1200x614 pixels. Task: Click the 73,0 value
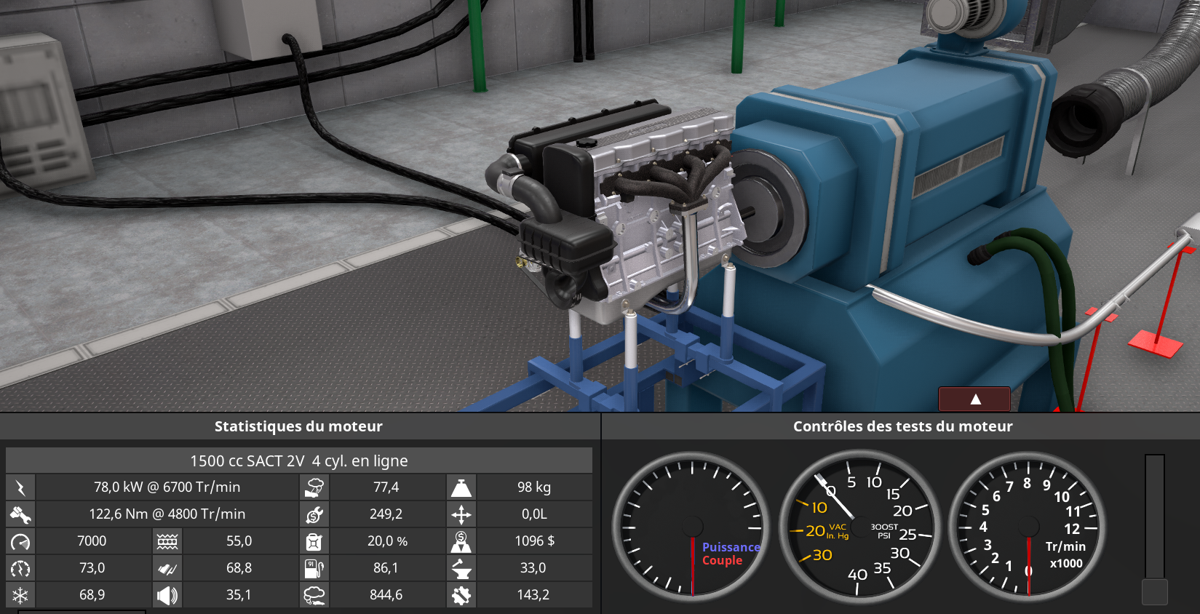(92, 568)
